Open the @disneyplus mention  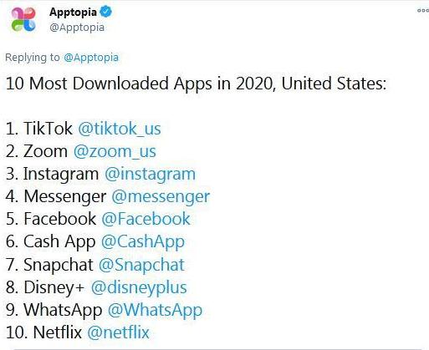point(139,287)
